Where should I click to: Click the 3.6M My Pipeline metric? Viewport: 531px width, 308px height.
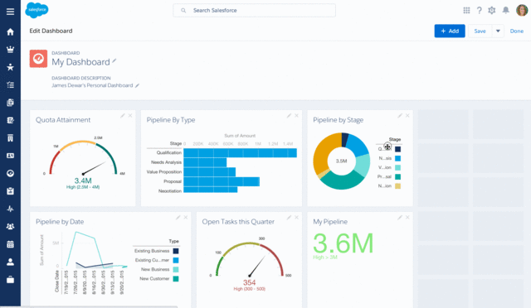(343, 243)
